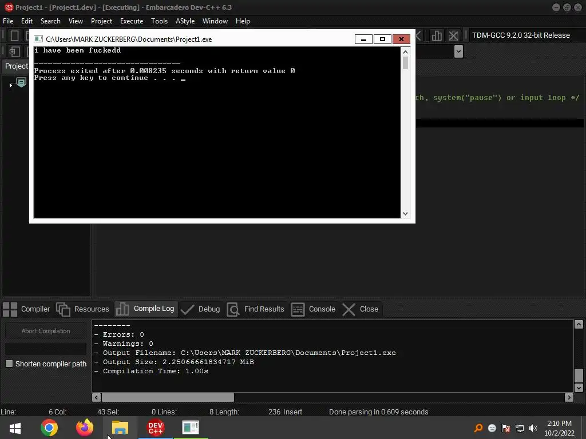The height and width of the screenshot is (439, 586).
Task: Switch to the Debug tab
Action: [200, 309]
